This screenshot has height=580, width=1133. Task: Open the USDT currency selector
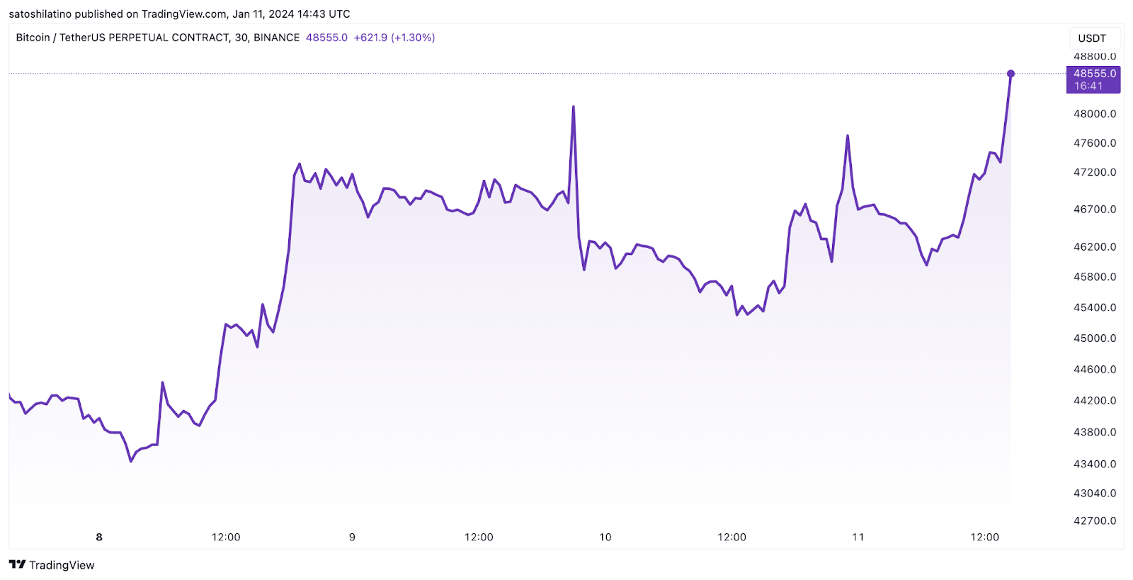click(1091, 38)
